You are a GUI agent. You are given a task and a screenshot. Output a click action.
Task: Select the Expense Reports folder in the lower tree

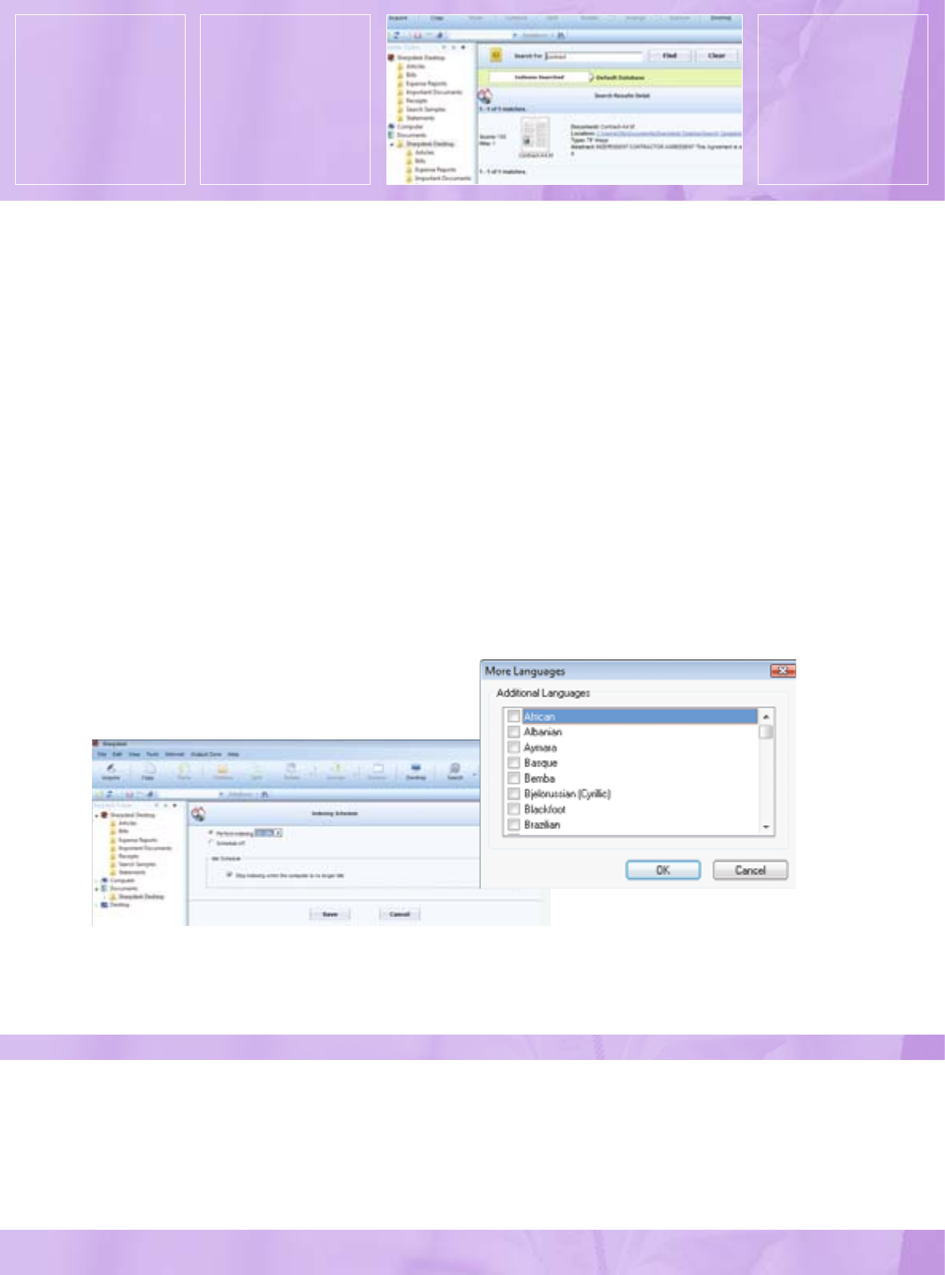(137, 839)
